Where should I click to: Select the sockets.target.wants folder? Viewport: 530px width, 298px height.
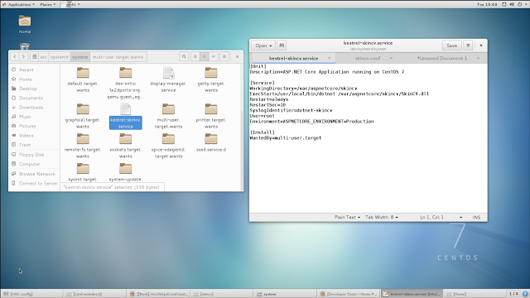click(x=125, y=146)
